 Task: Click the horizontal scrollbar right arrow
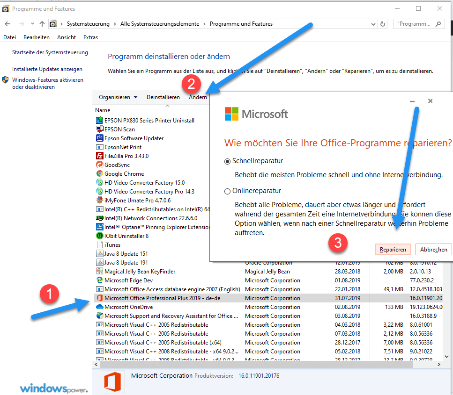coord(439,365)
